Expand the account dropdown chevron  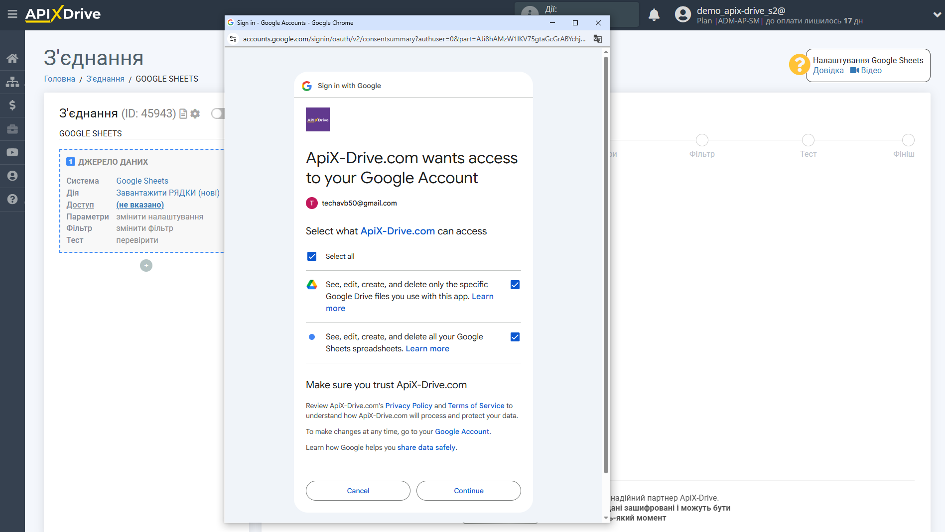pos(937,15)
